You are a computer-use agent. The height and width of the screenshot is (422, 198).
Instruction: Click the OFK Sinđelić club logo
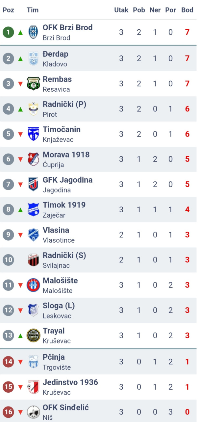(x=33, y=412)
